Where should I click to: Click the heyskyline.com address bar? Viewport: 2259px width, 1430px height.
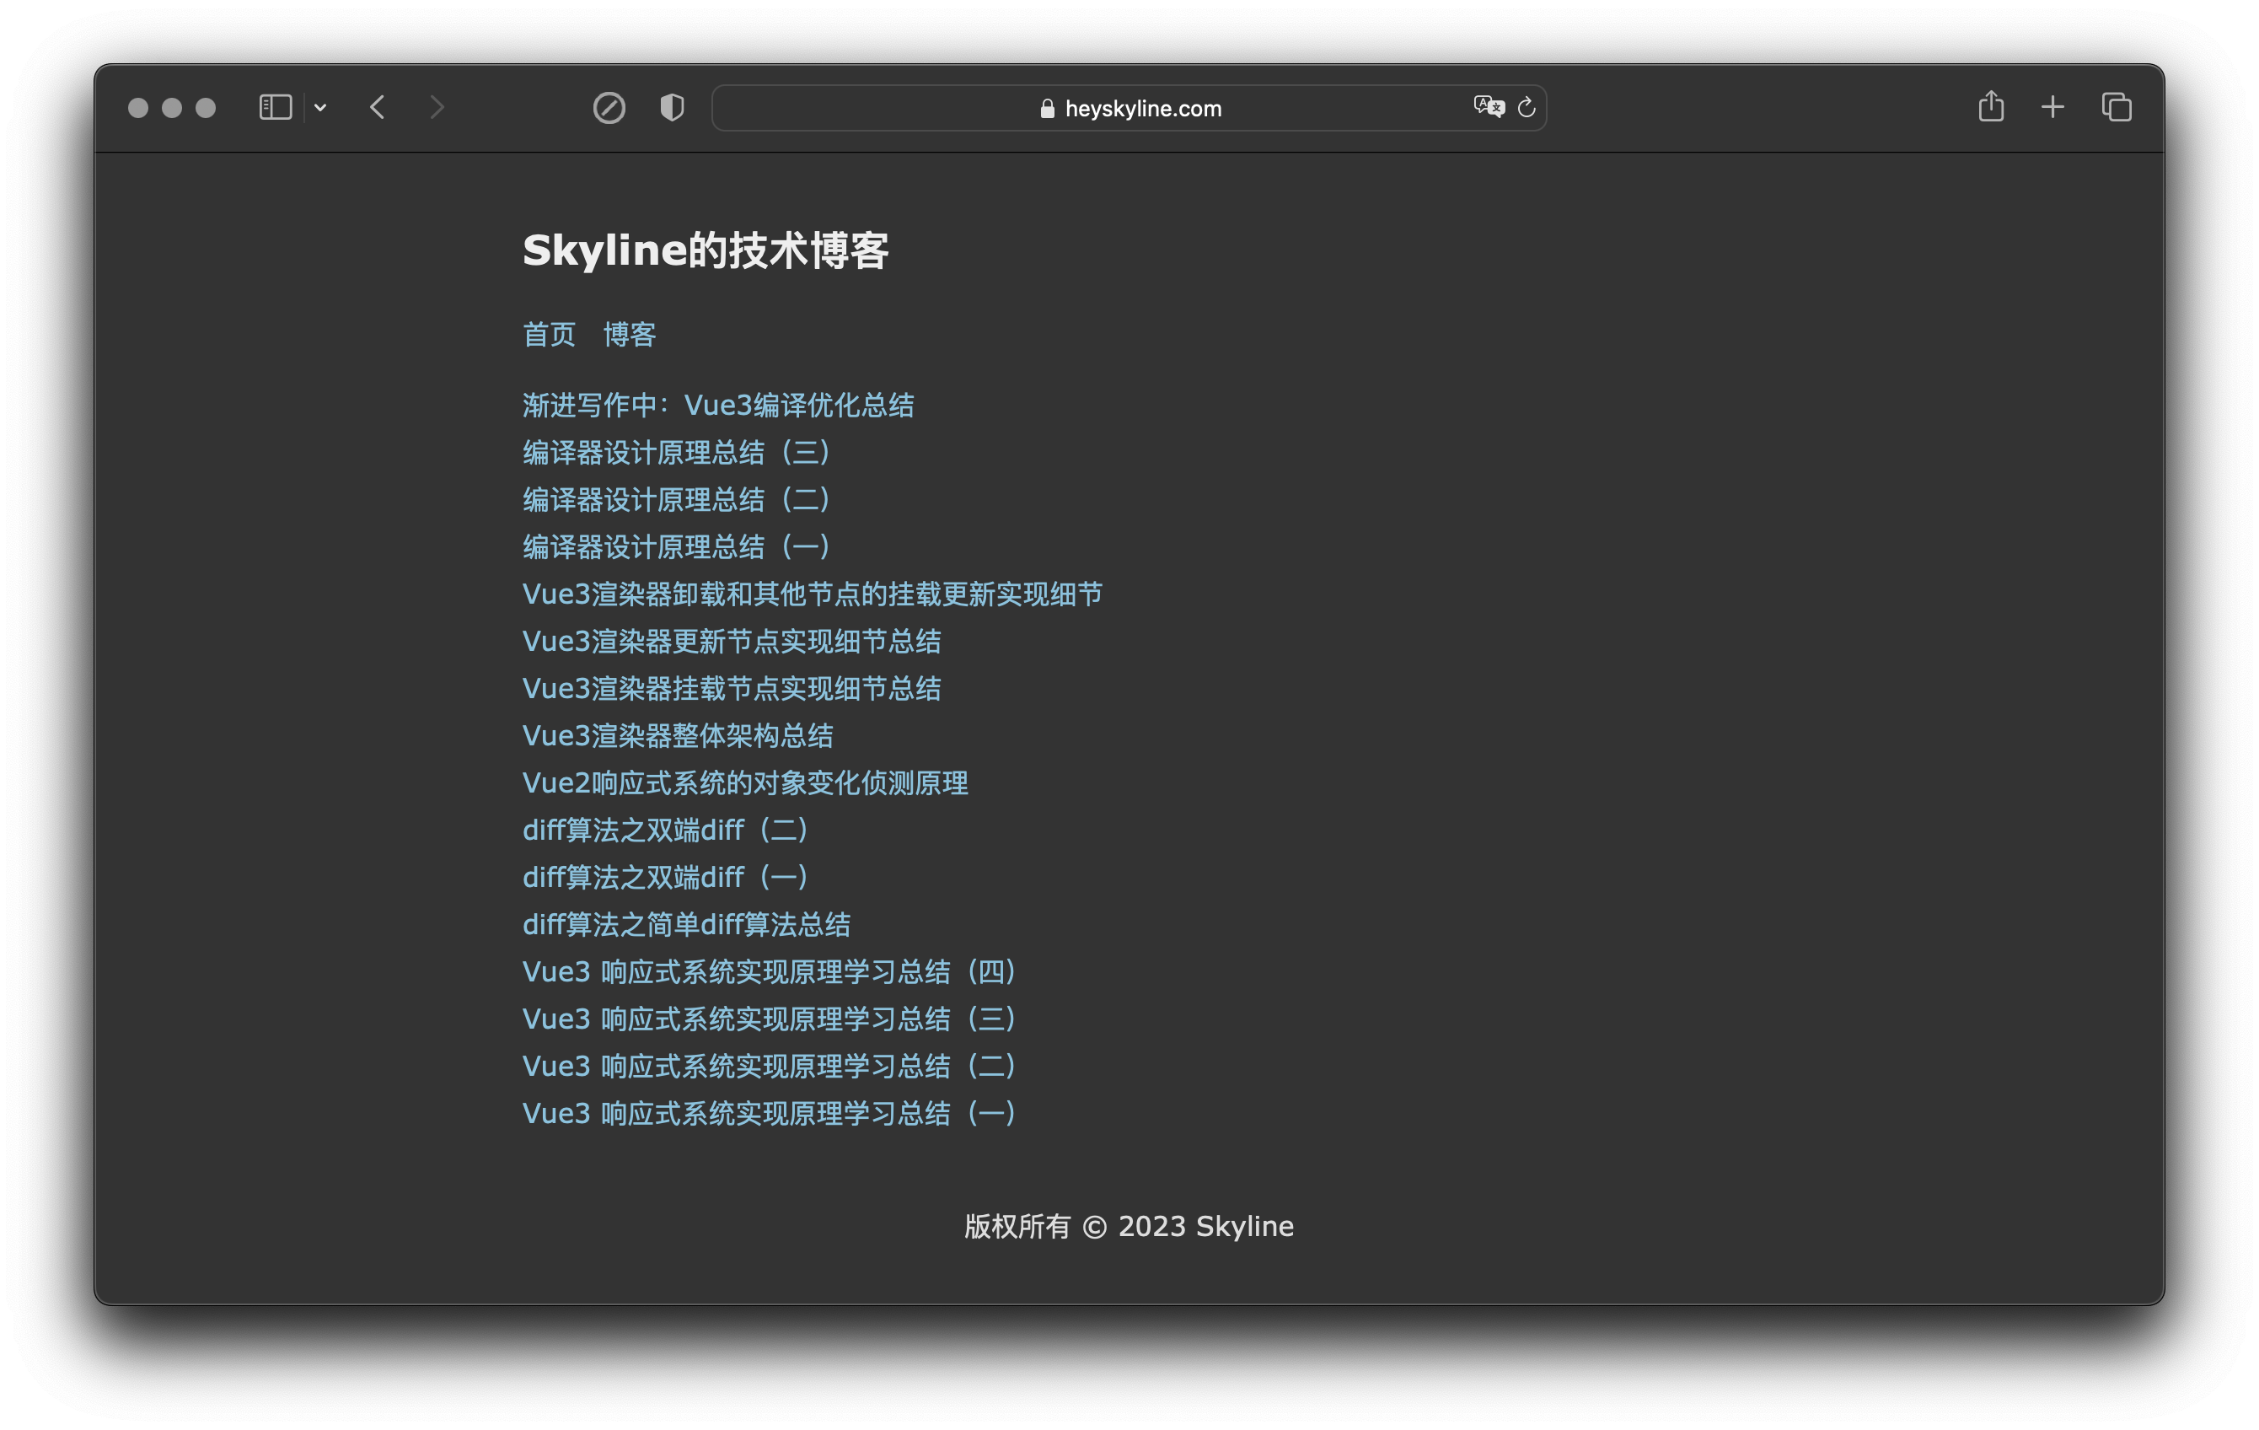1129,108
